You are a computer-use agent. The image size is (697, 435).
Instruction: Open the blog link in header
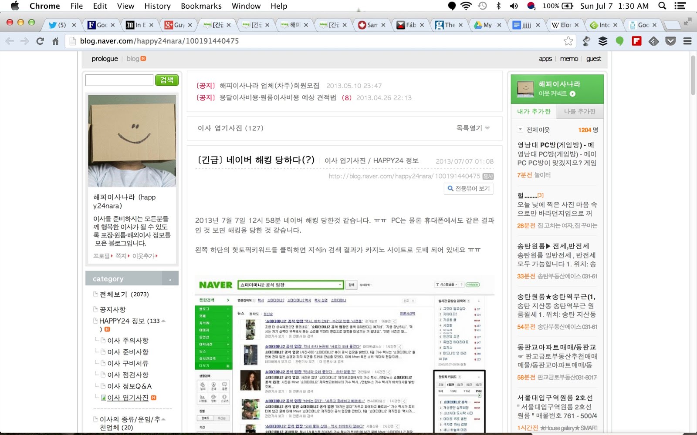point(133,59)
